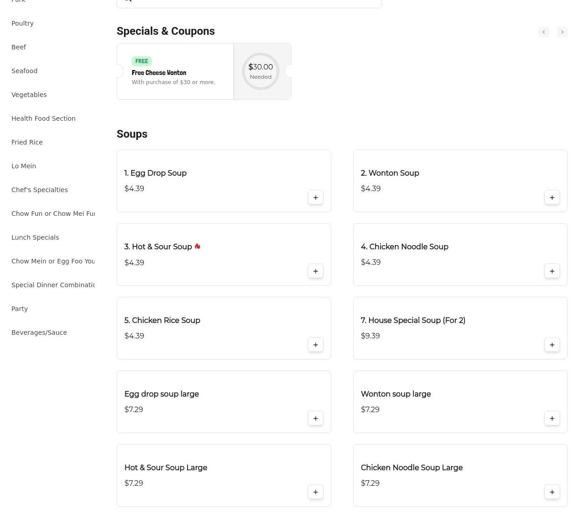The width and height of the screenshot is (581, 515).
Task: Select Beverages/Sauce category
Action: click(39, 333)
